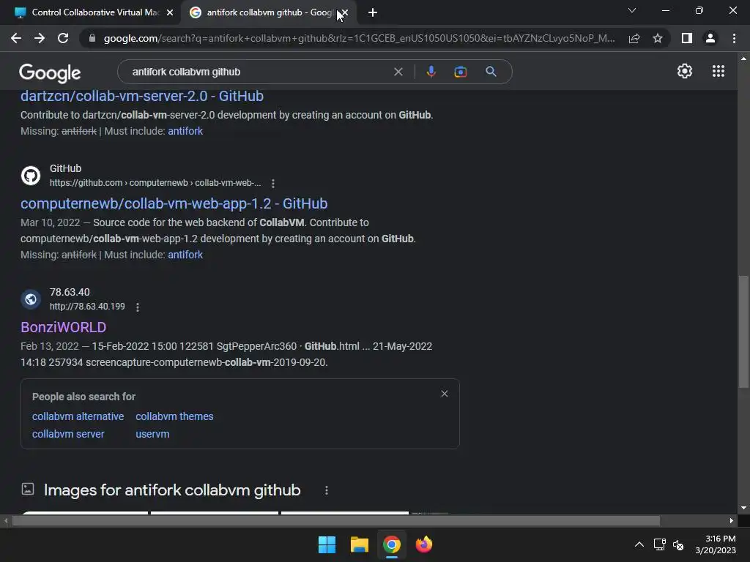Open the Chrome tab search dropdown
The height and width of the screenshot is (562, 750).
(632, 10)
